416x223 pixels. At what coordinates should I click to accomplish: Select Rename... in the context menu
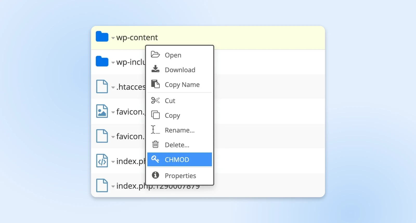[x=180, y=130]
